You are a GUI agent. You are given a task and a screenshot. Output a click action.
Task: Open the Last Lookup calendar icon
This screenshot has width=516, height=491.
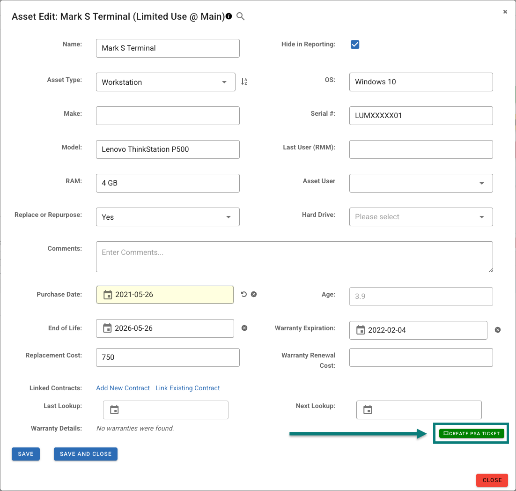(x=114, y=410)
